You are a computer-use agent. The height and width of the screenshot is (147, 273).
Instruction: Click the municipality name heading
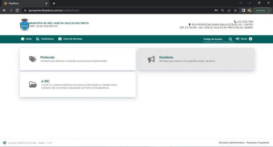[59, 23]
